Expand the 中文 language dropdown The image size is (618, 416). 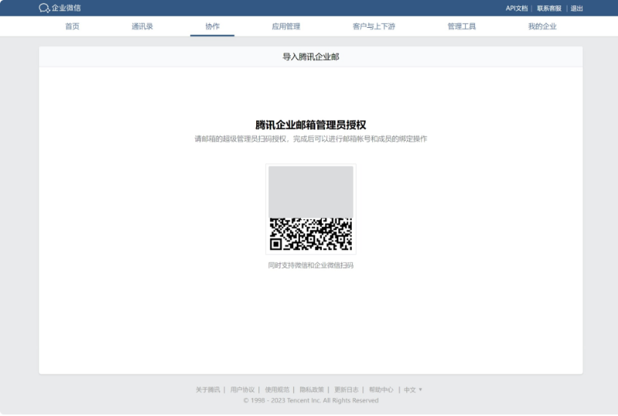(x=413, y=390)
